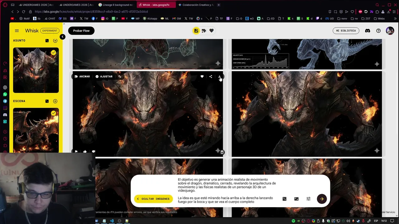The image size is (399, 224).
Task: Go back in browser history
Action: [12, 12]
